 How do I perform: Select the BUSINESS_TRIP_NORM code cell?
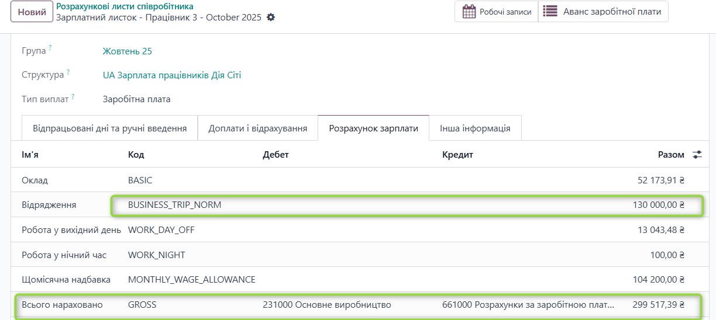tap(174, 205)
